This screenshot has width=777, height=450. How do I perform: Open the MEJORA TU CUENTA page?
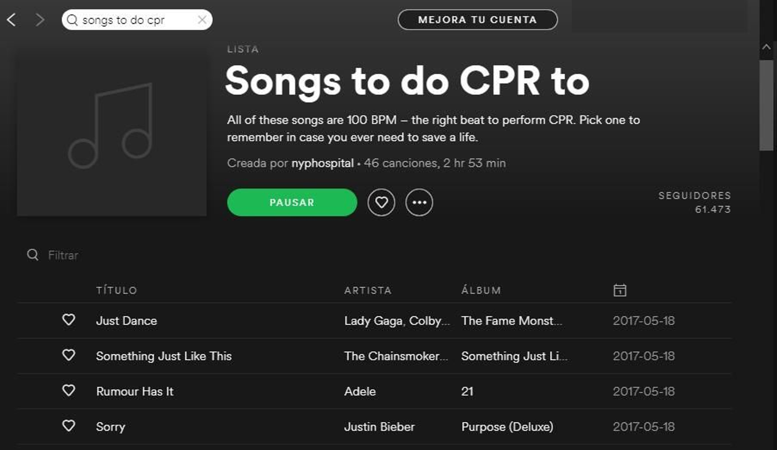pos(477,19)
